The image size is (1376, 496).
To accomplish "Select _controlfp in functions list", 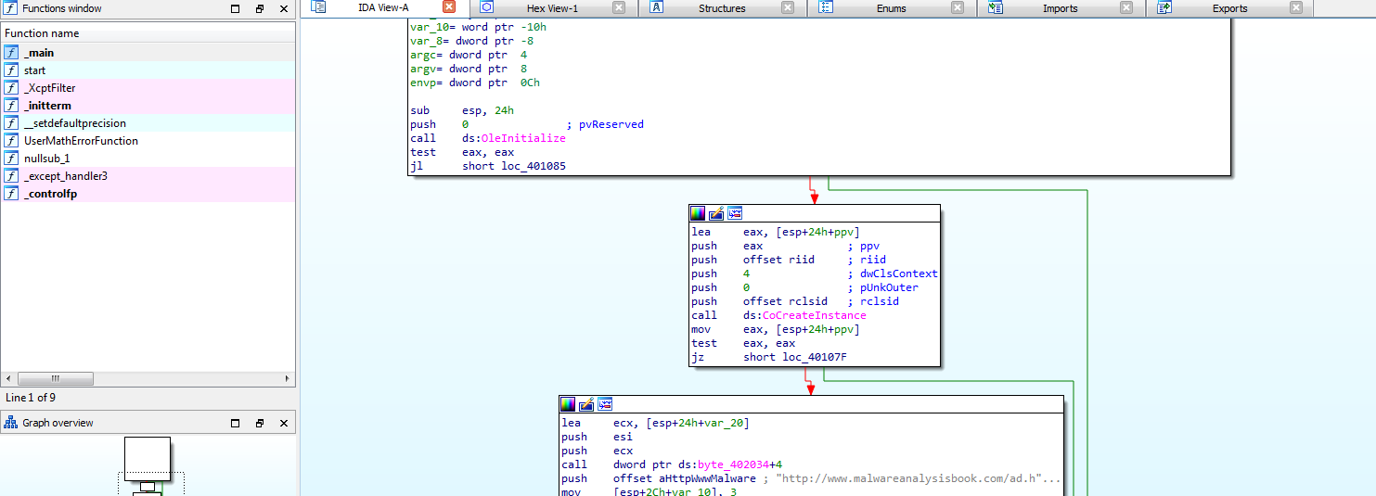I will [148, 194].
